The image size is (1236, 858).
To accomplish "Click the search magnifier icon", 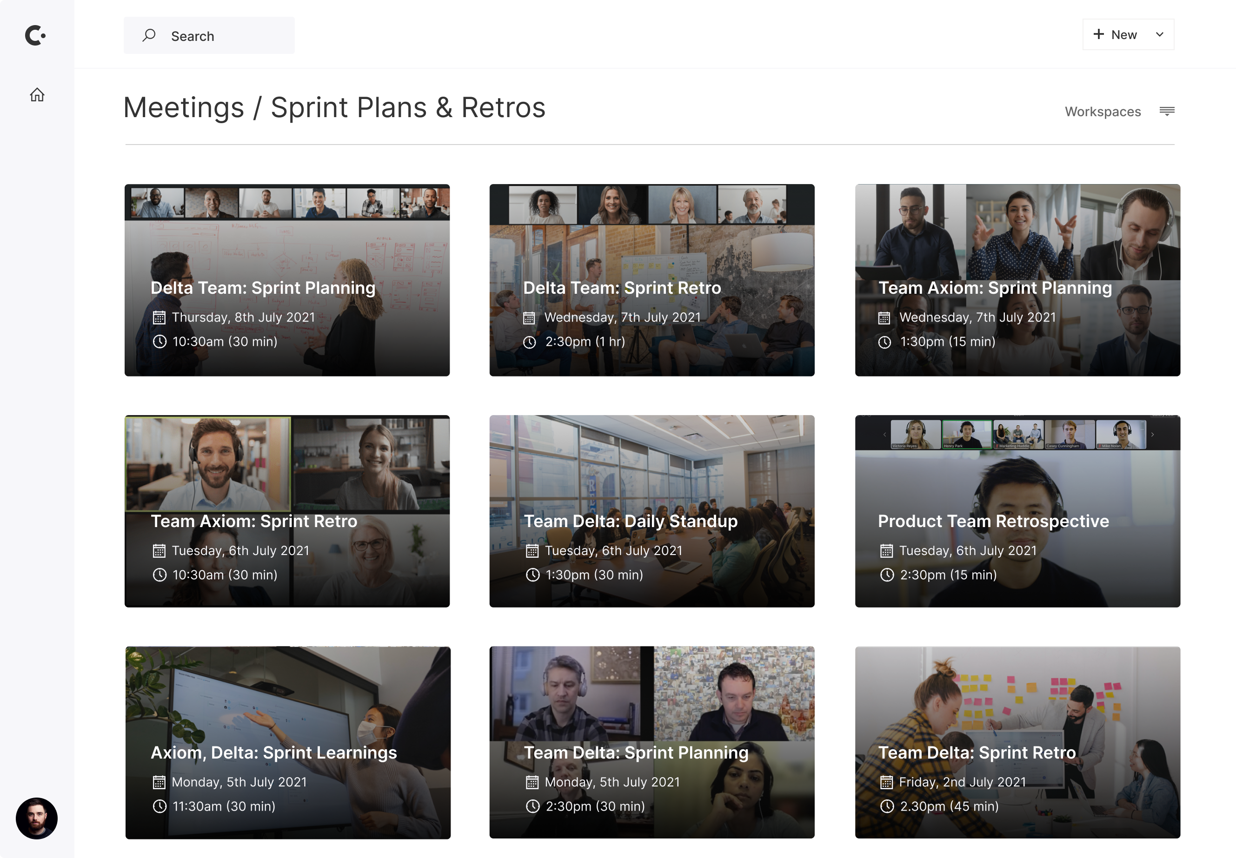I will point(149,35).
